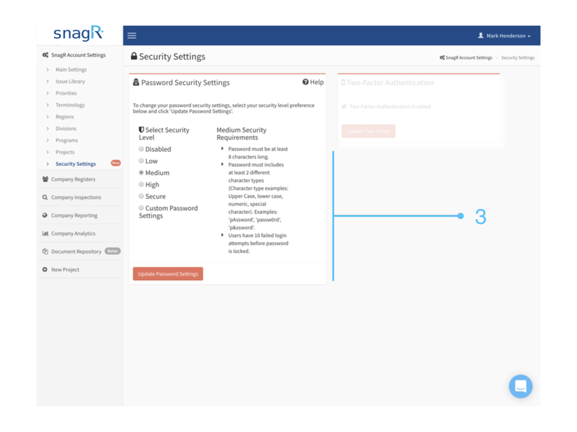Click the Update Two-Factor button
Screen dimensions: 577x432
(369, 131)
